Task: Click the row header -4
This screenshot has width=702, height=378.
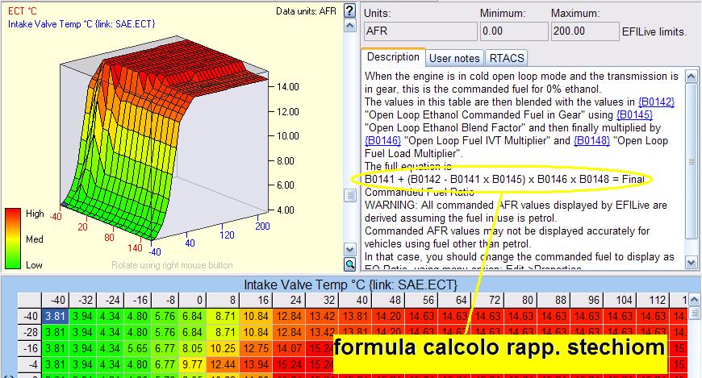Action: coord(30,364)
